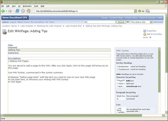This screenshot has height=121, width=168.
Task: Click the admin user link
Action: click(5, 22)
